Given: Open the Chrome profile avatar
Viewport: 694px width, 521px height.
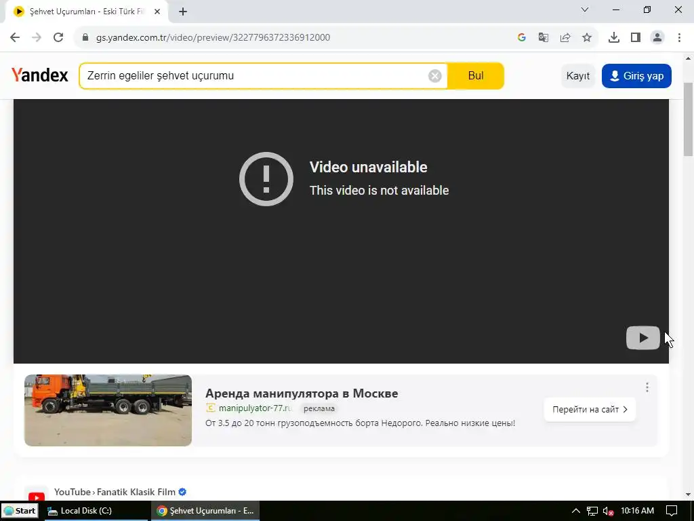Looking at the screenshot, I should click(657, 38).
